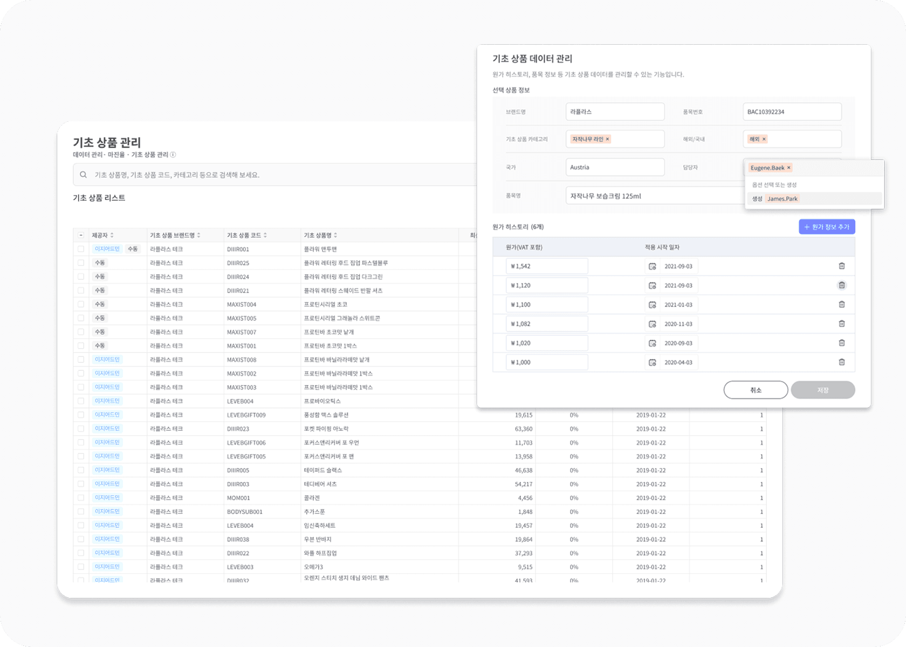
Task: Delete the ₩1,120 cost history row
Action: click(841, 285)
